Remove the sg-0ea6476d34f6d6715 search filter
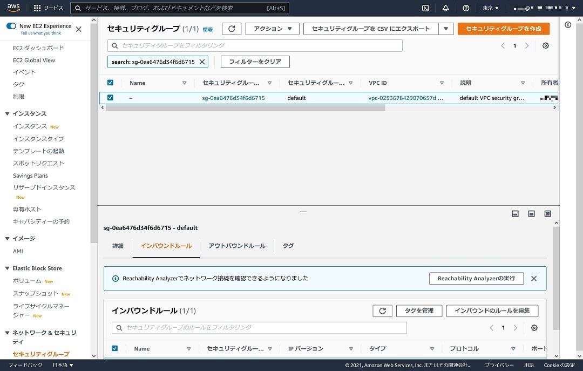Image resolution: width=583 pixels, height=371 pixels. pos(202,62)
